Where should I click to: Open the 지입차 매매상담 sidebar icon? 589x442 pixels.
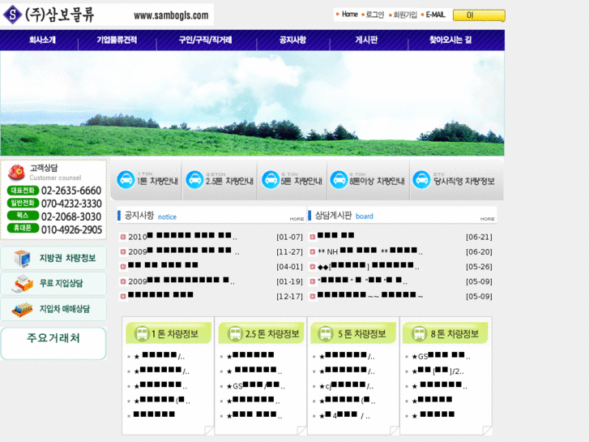click(22, 309)
